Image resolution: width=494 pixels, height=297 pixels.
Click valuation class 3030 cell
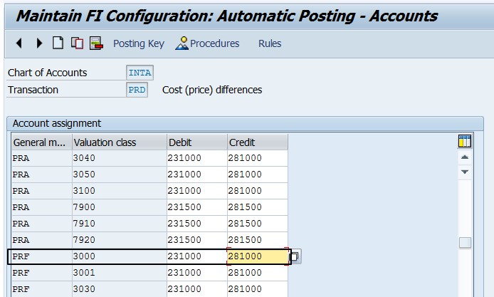120,289
